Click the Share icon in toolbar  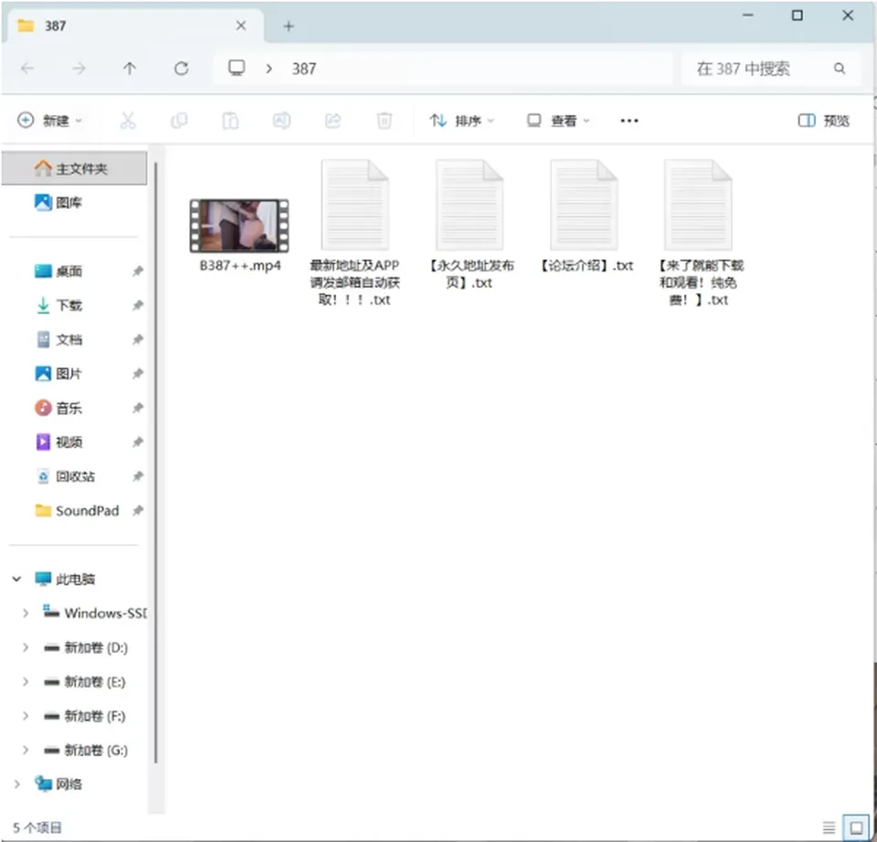333,121
